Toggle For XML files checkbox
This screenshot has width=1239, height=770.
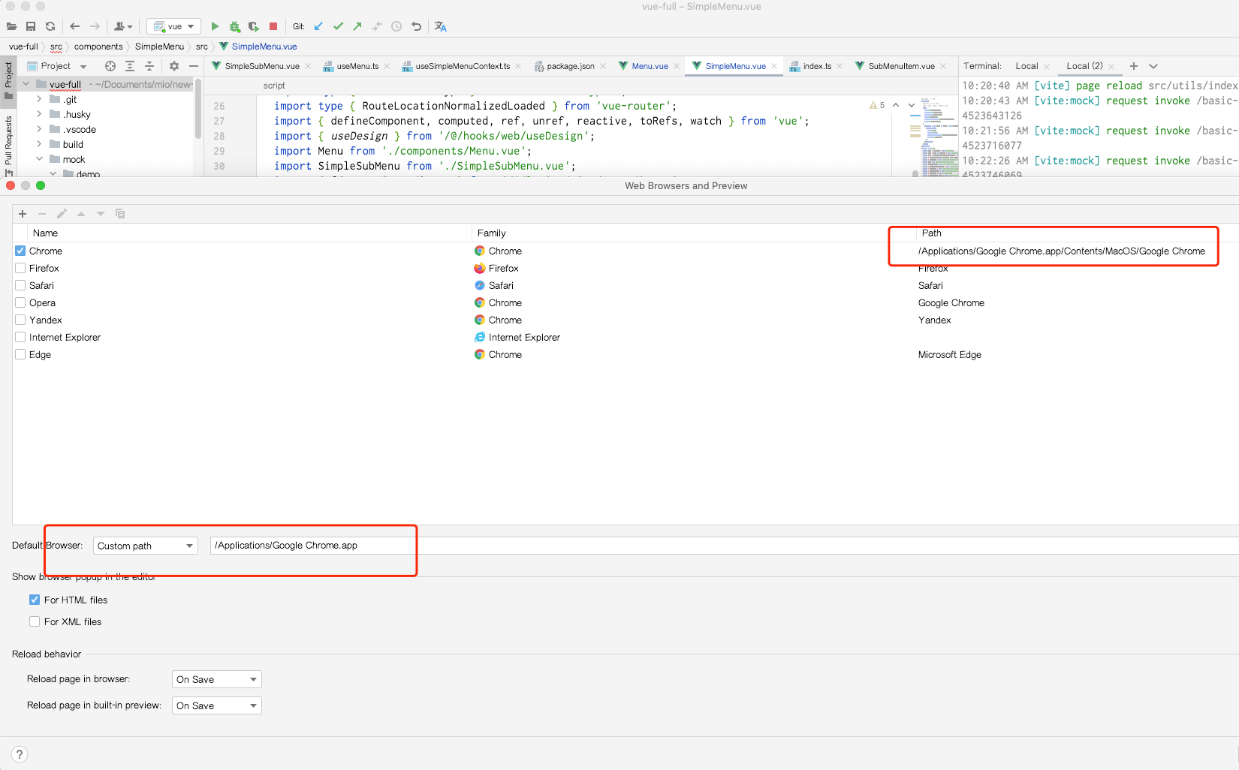35,621
